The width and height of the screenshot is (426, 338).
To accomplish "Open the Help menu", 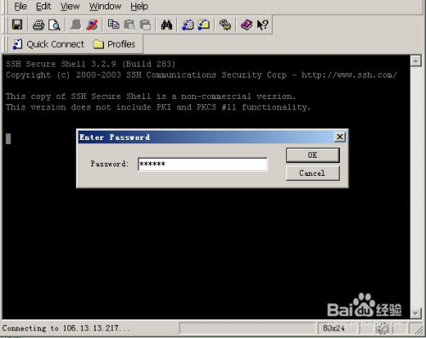I will (x=139, y=6).
